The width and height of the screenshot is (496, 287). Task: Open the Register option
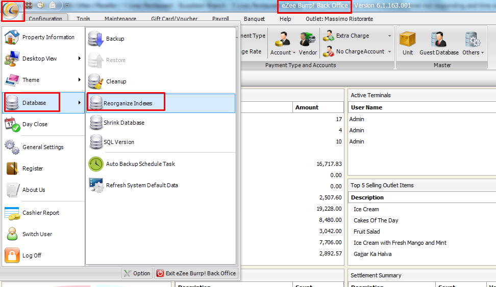point(43,168)
